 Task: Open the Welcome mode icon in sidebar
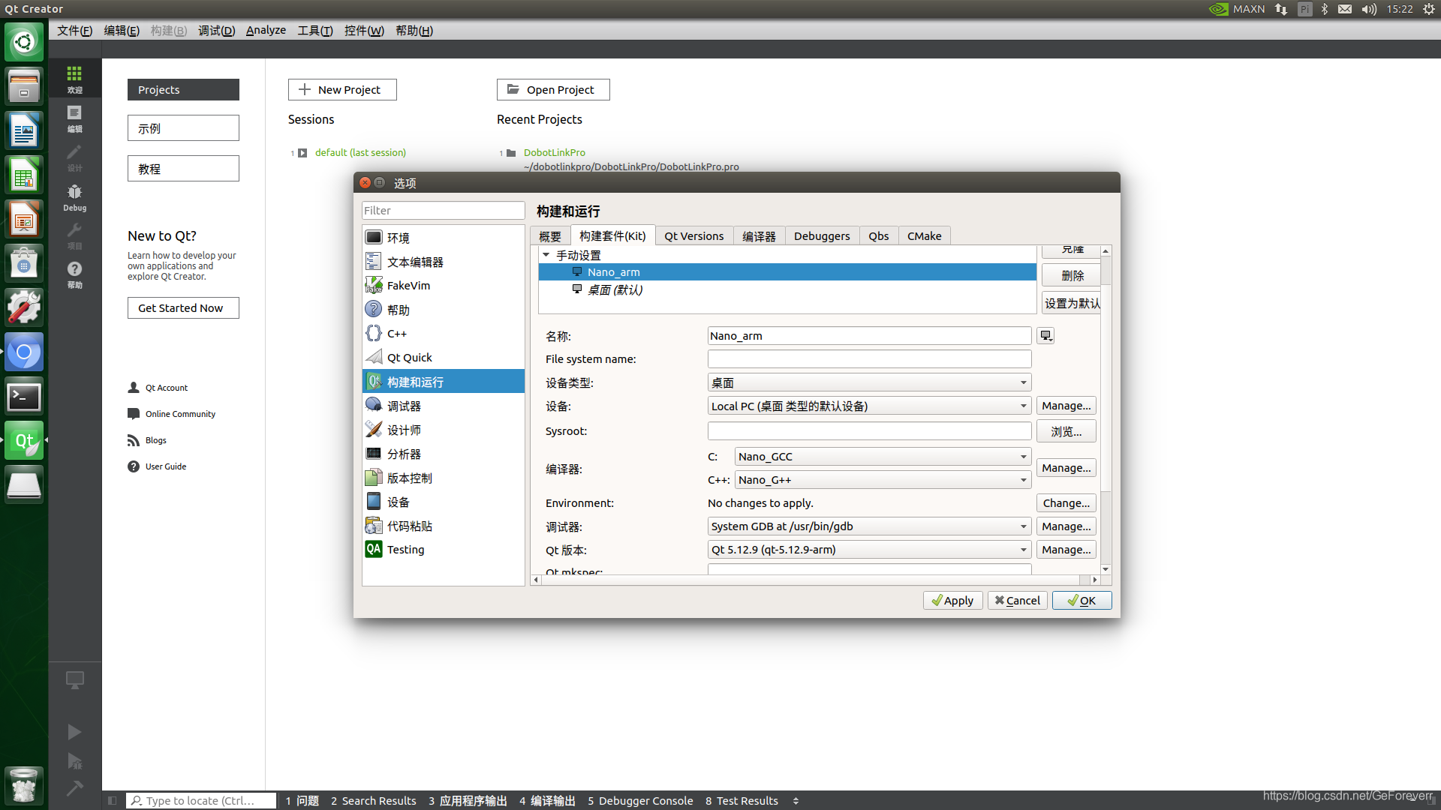[74, 79]
